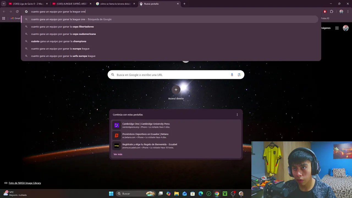
Task: Open the Continúa con estas pestañas options menu
Action: pos(237,115)
